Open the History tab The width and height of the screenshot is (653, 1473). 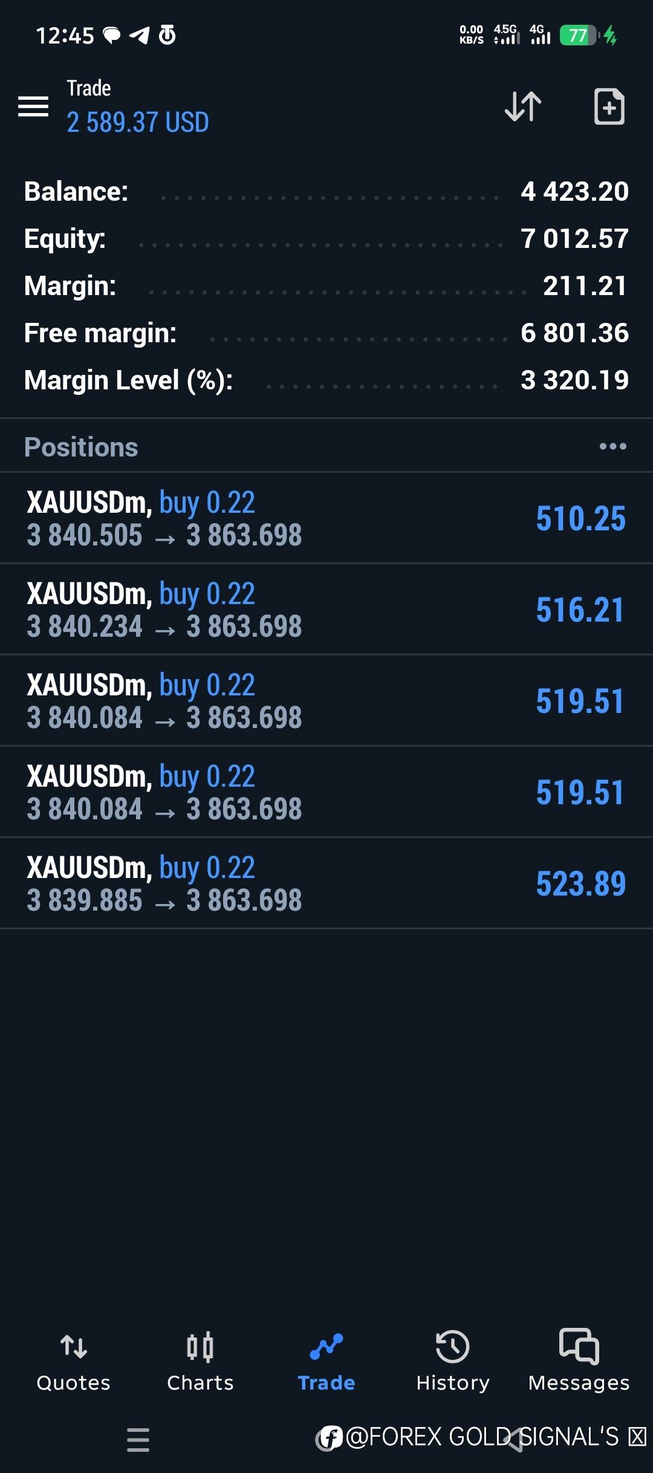pos(453,1361)
